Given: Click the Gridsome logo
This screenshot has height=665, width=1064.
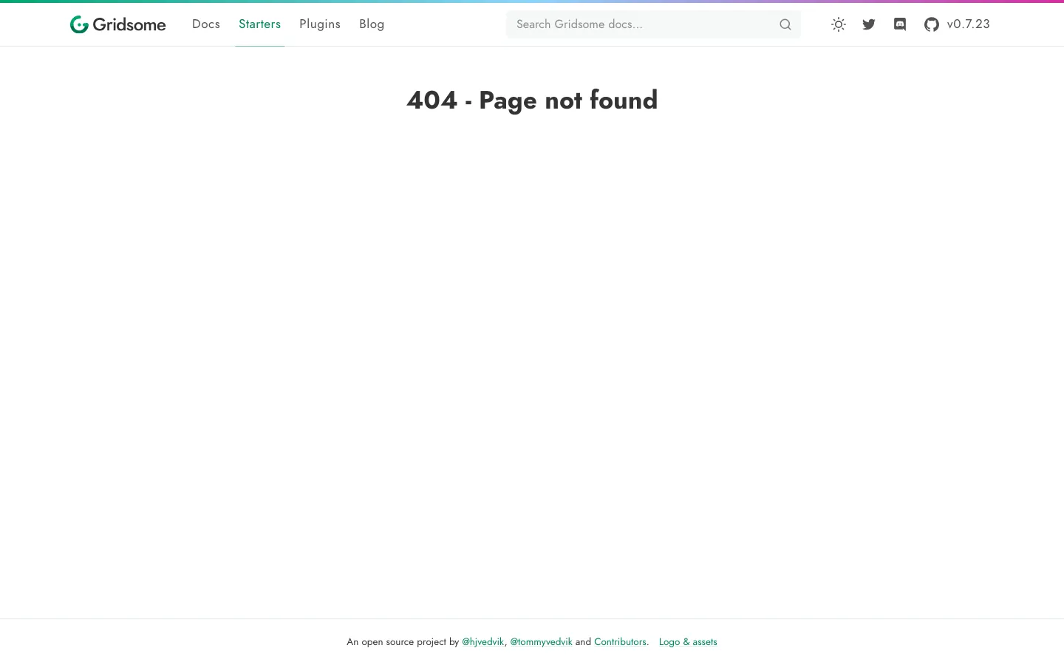Looking at the screenshot, I should (118, 24).
